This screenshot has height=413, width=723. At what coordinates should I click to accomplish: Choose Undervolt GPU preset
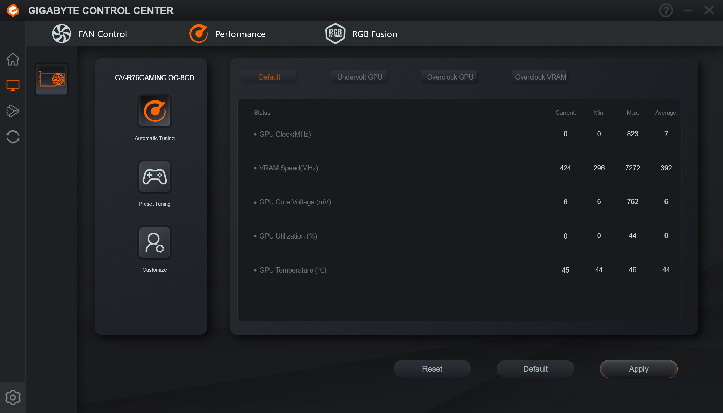[x=360, y=77]
